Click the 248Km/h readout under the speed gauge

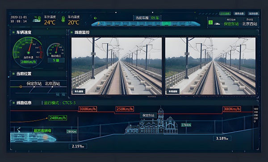tap(29, 62)
